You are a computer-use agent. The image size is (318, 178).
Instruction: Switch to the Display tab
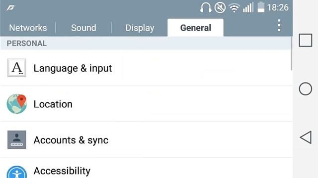[140, 28]
